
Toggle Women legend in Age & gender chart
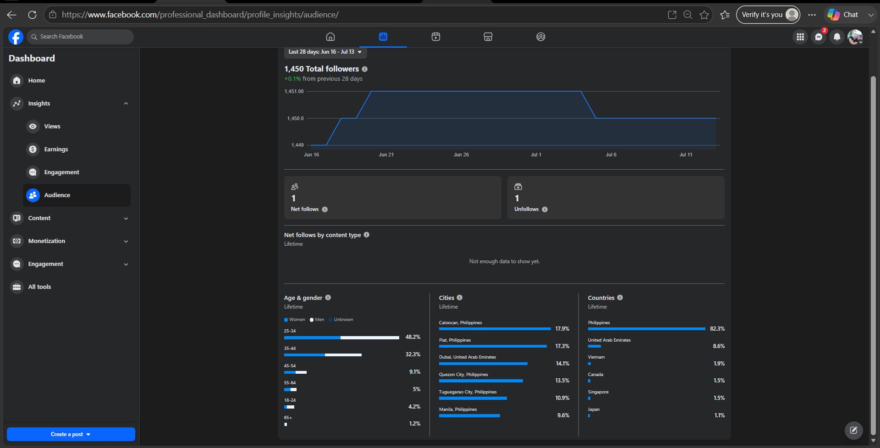(x=295, y=320)
